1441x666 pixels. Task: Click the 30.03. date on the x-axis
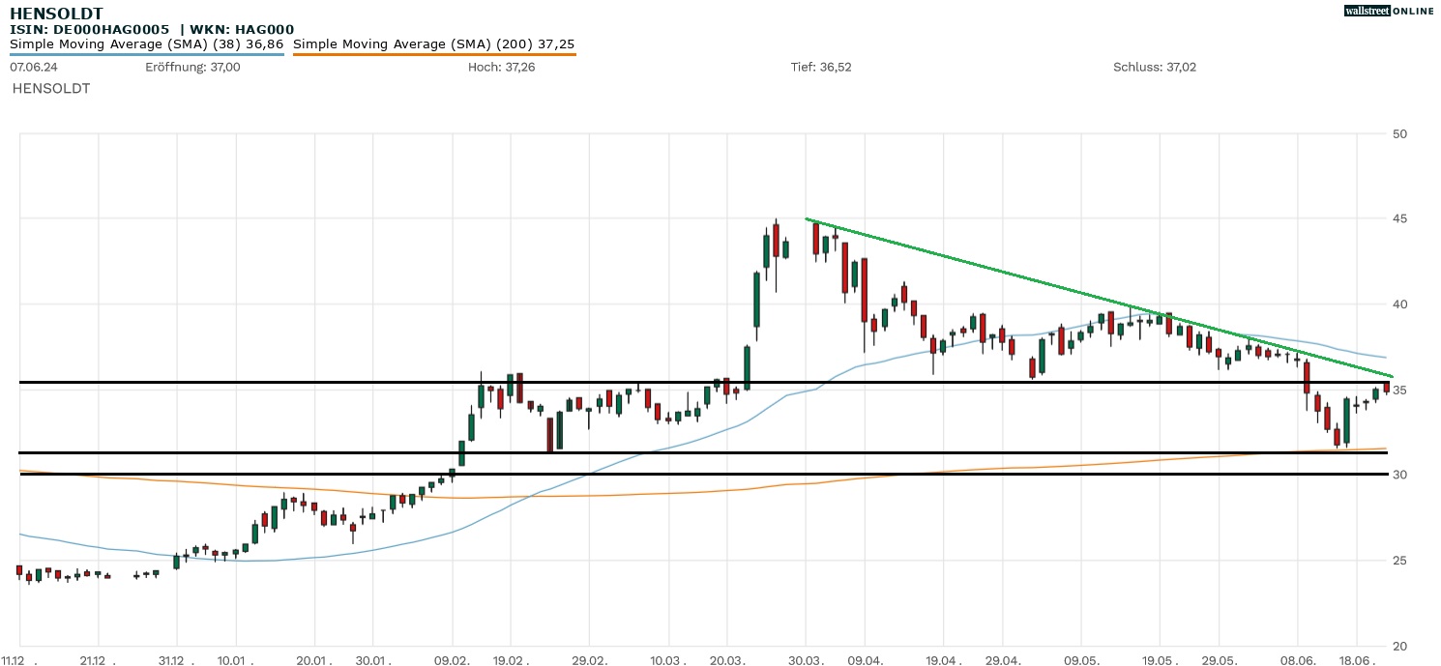pyautogui.click(x=806, y=659)
